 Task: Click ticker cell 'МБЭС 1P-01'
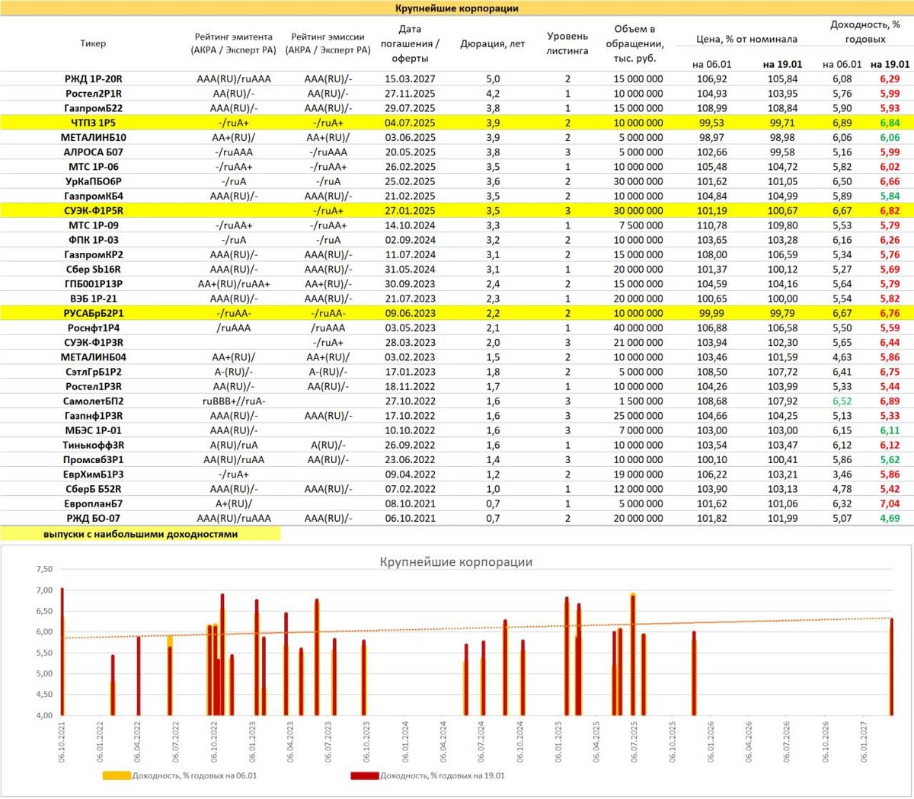click(93, 430)
